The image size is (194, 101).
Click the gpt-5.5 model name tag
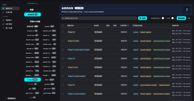[71, 85]
